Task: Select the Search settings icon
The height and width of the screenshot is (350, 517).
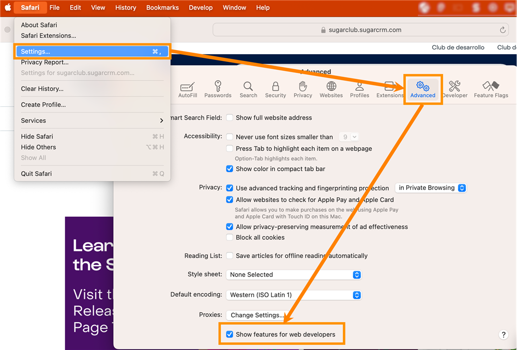Action: (x=248, y=89)
